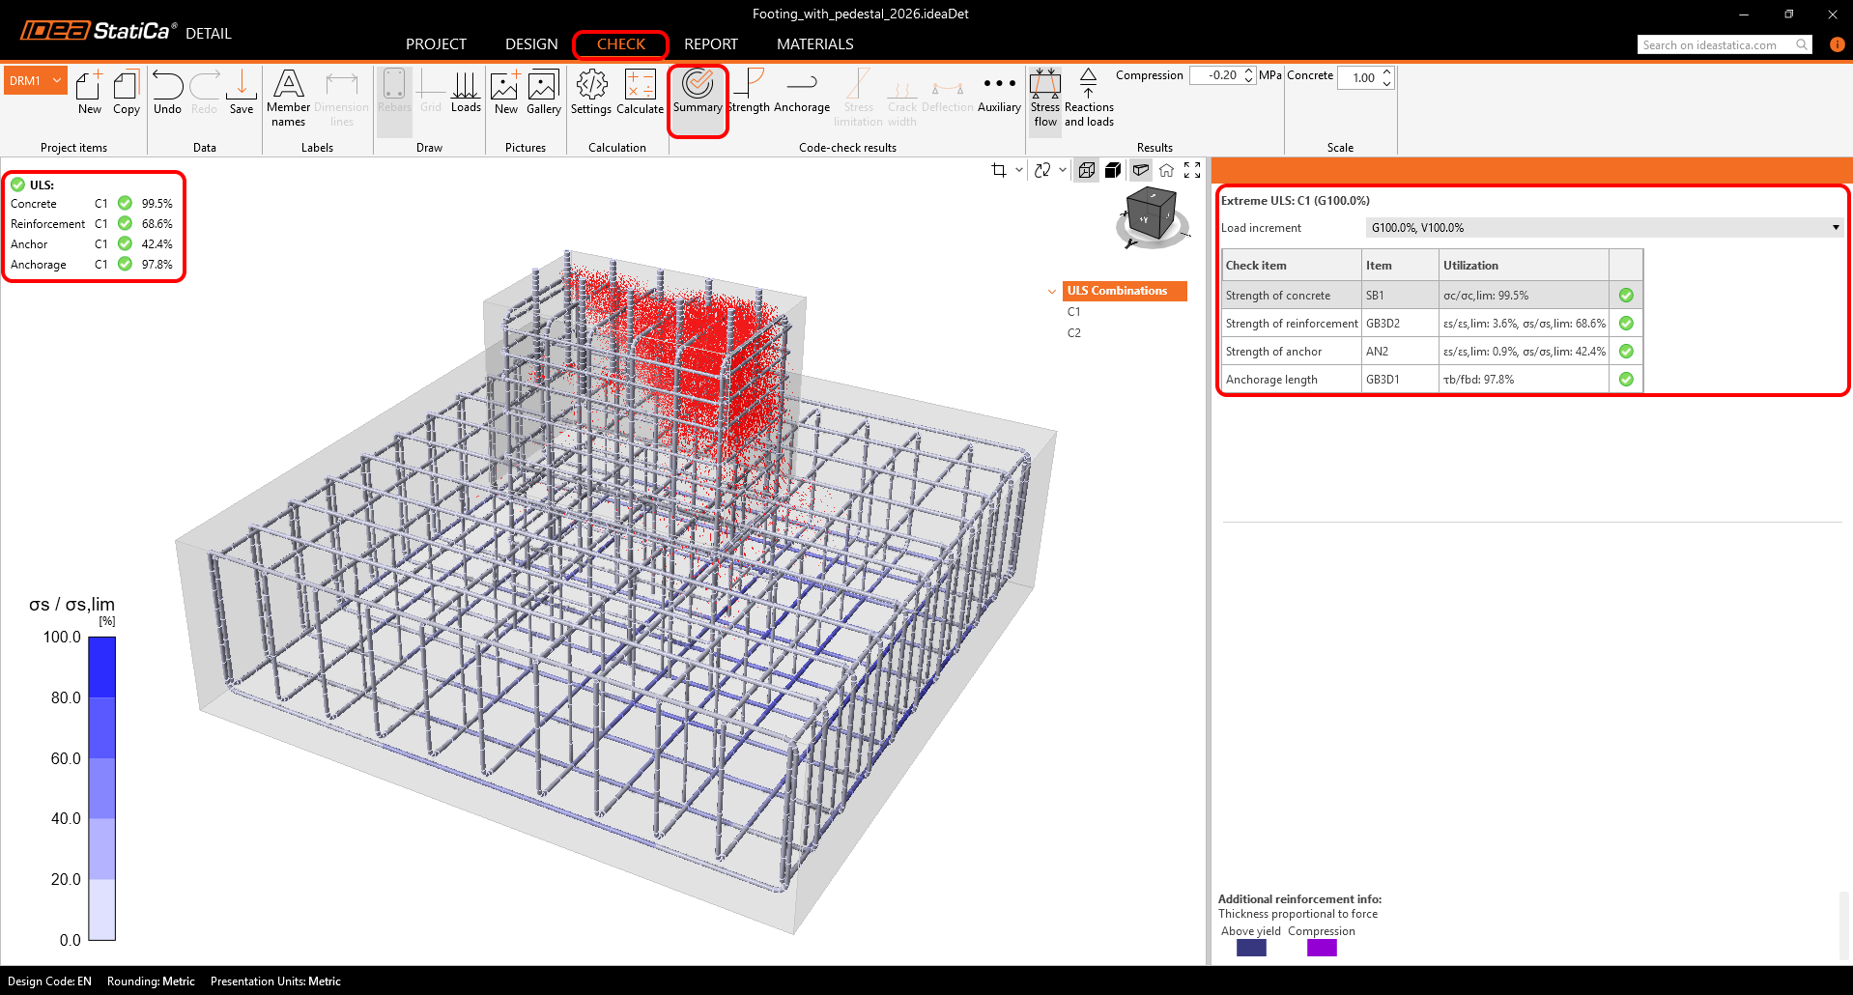This screenshot has height=995, width=1853.
Task: Select combination C2 in ULS Combinations
Action: [x=1074, y=333]
